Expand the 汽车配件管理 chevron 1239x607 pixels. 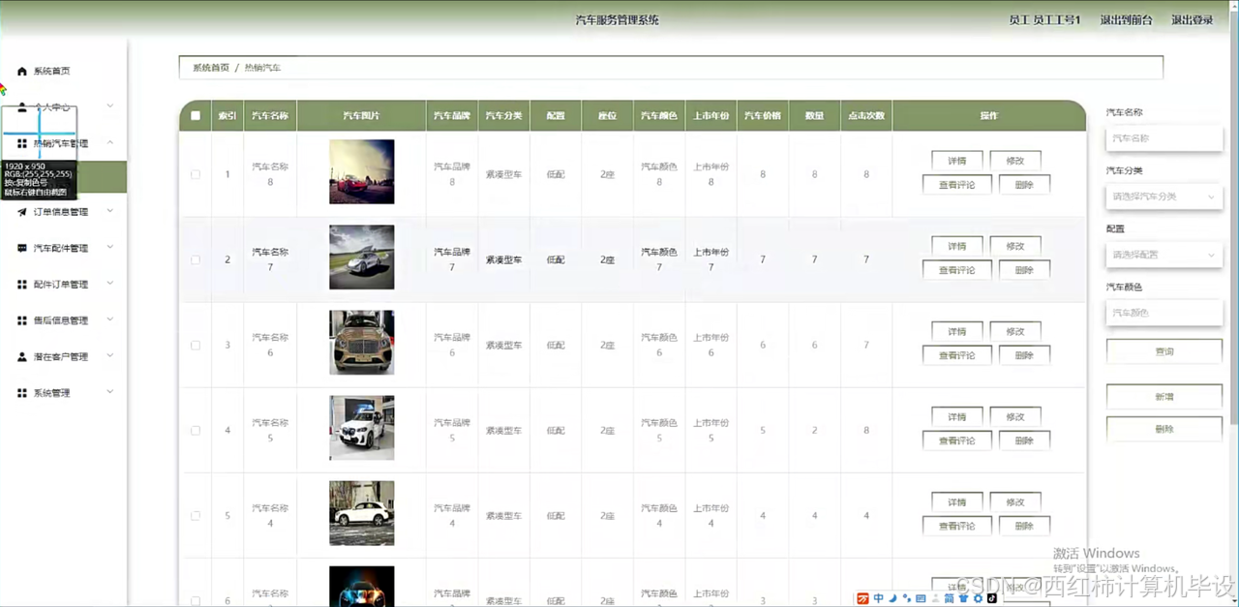110,247
